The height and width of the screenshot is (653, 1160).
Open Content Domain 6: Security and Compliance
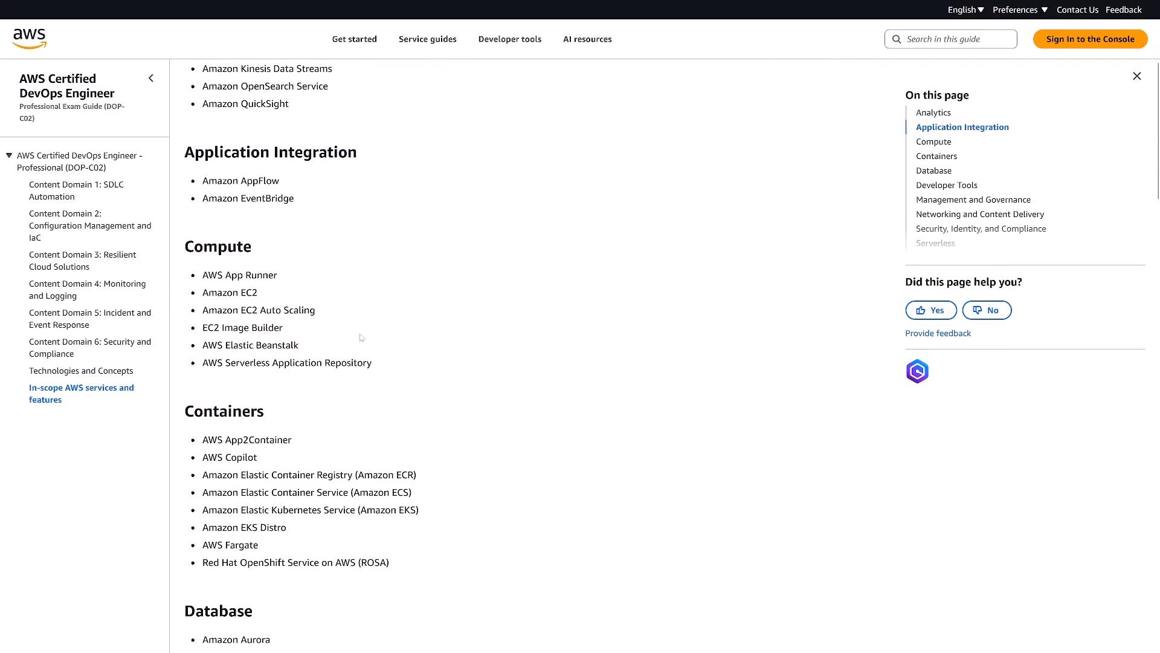[x=90, y=348]
